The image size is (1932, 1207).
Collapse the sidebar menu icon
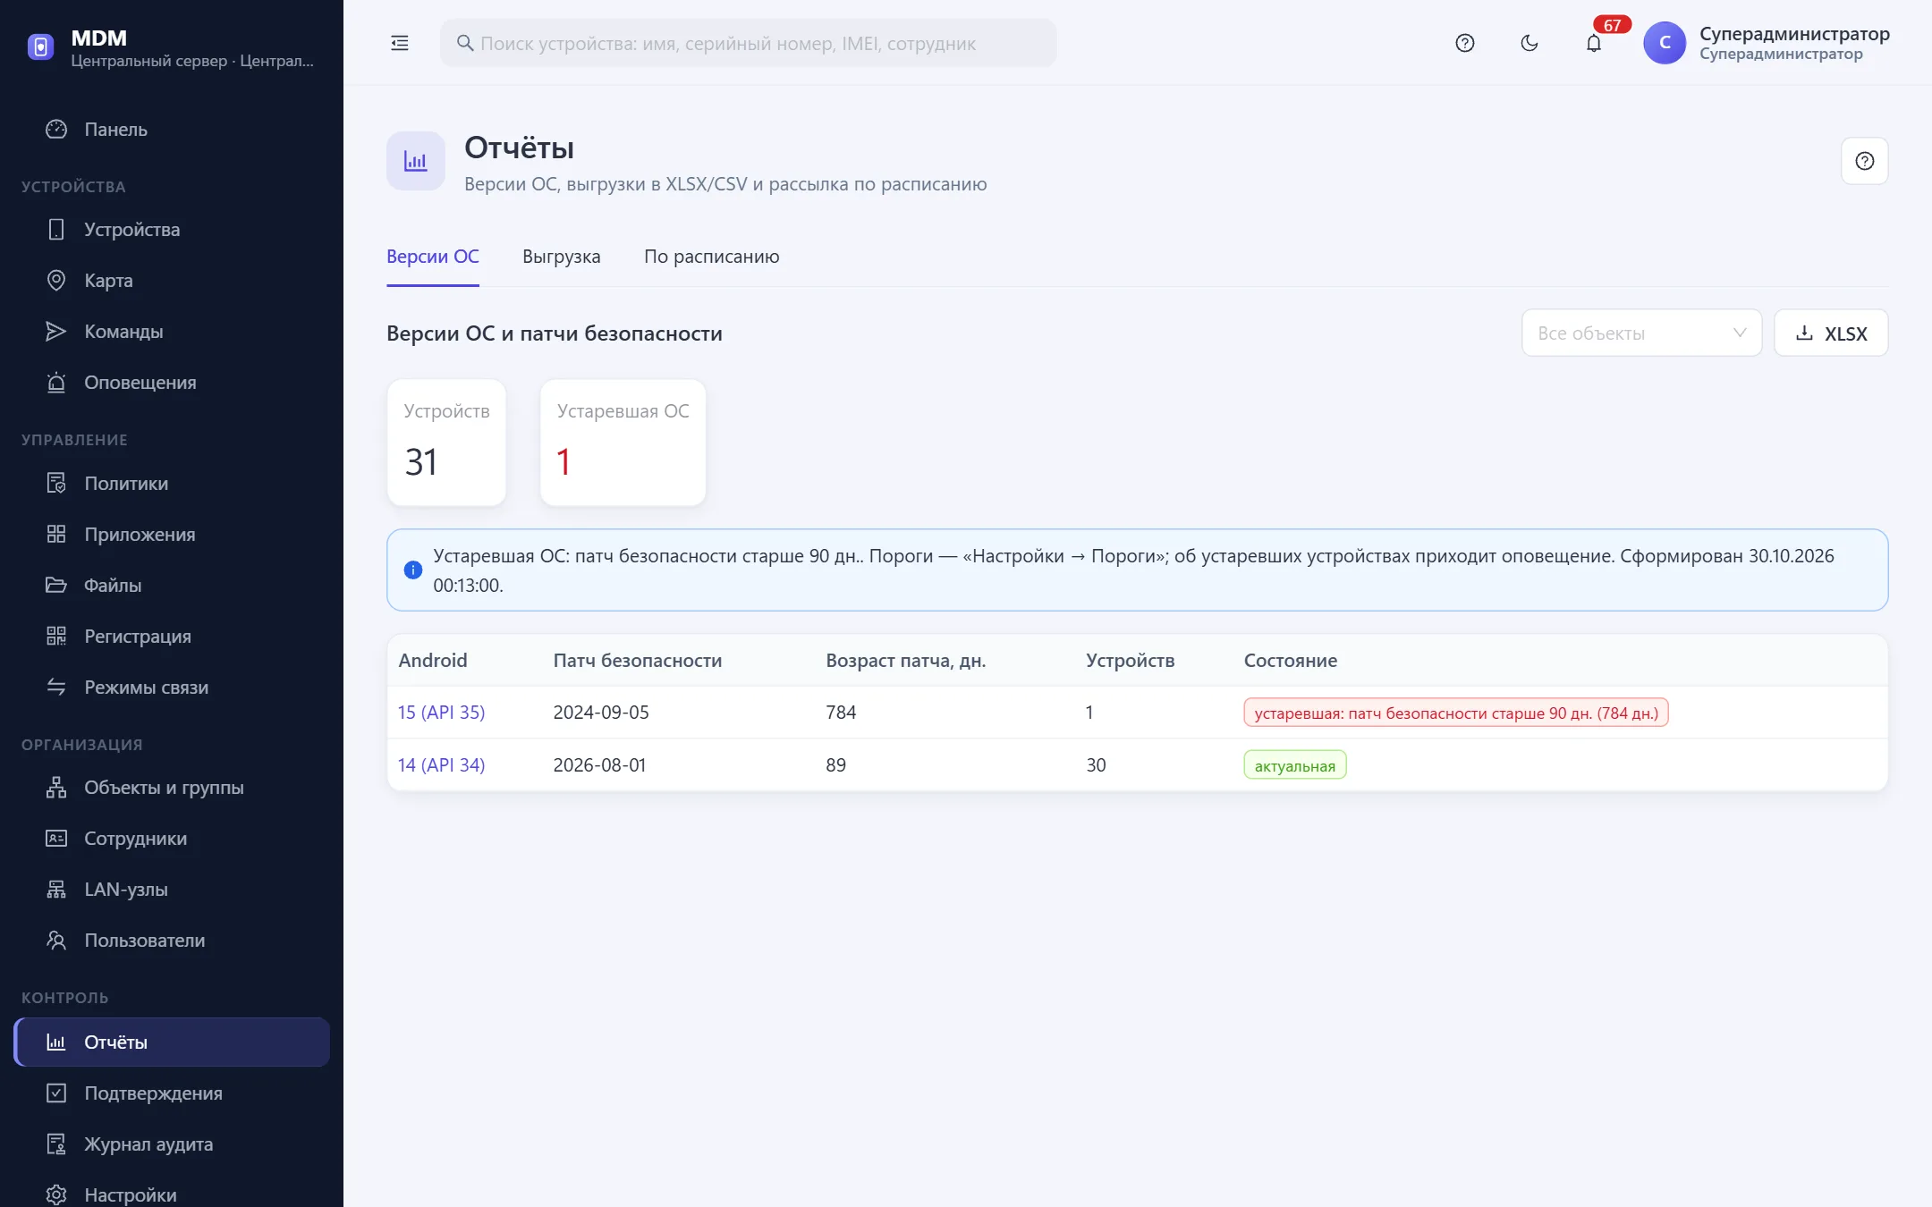(400, 43)
